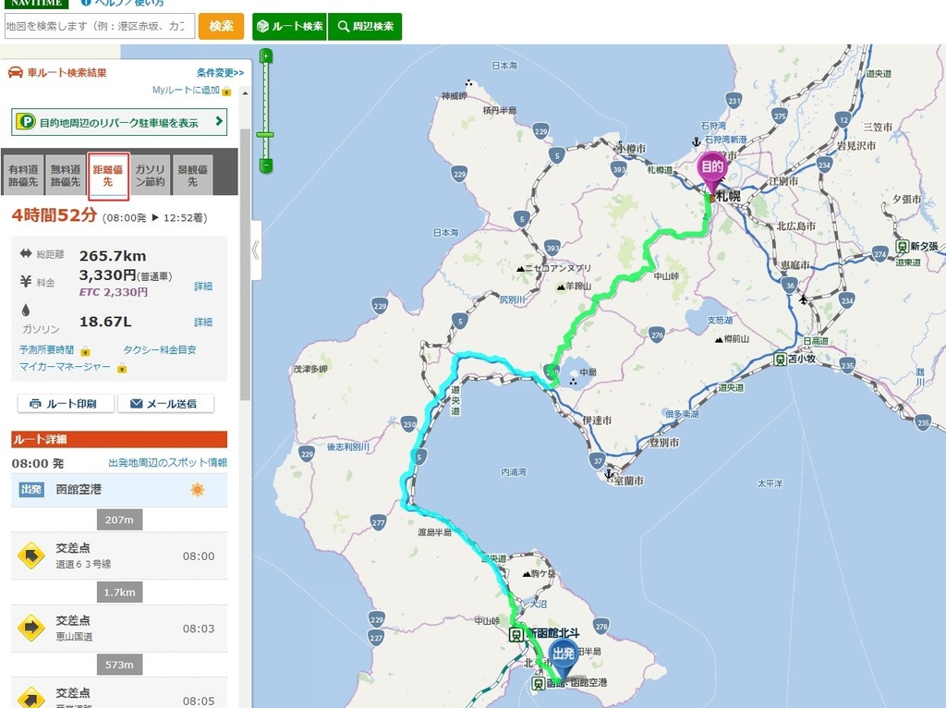Click the airplane icon south of 恵庭市
This screenshot has width=946, height=708.
tap(803, 299)
